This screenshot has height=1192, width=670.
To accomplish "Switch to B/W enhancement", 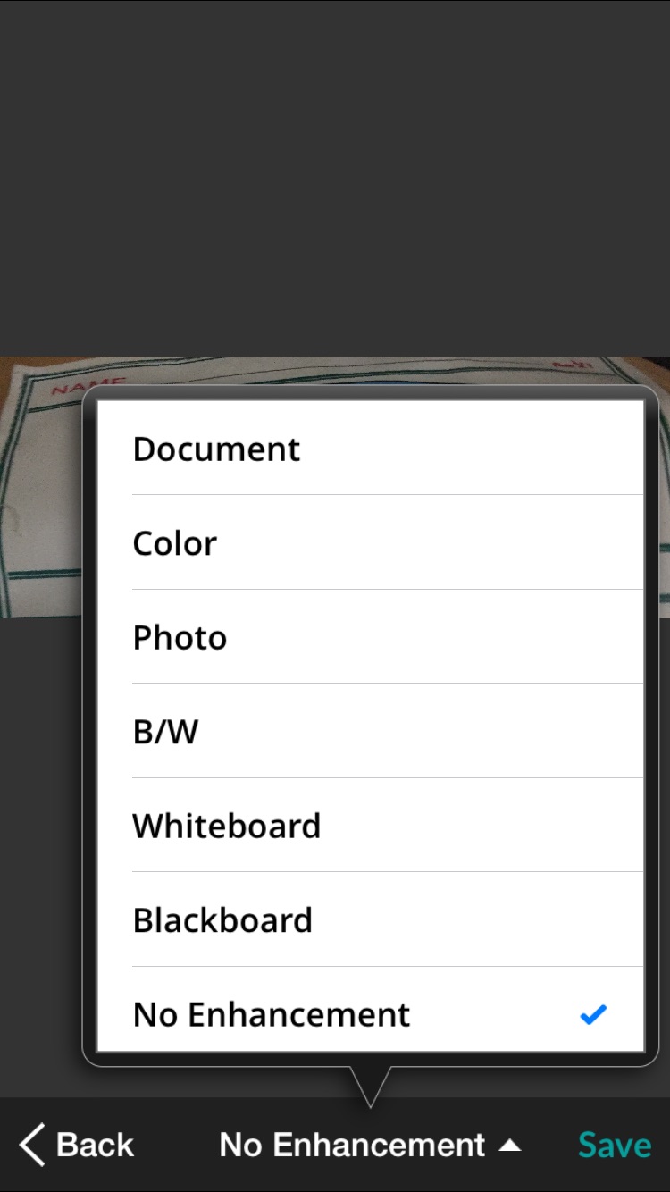I will 370,731.
